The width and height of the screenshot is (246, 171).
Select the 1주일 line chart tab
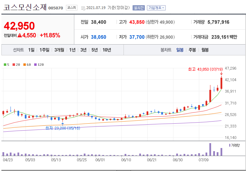pos(44,50)
